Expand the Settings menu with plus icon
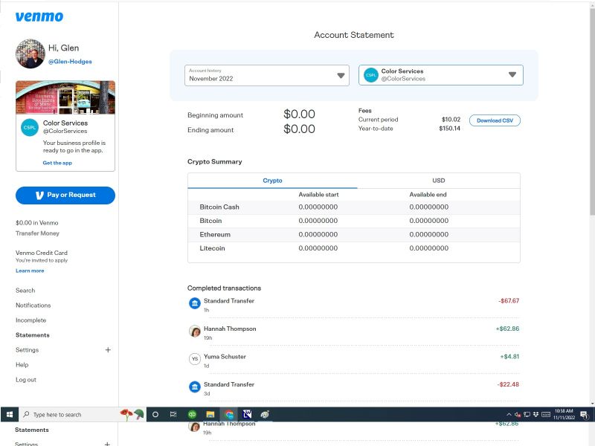 click(108, 350)
